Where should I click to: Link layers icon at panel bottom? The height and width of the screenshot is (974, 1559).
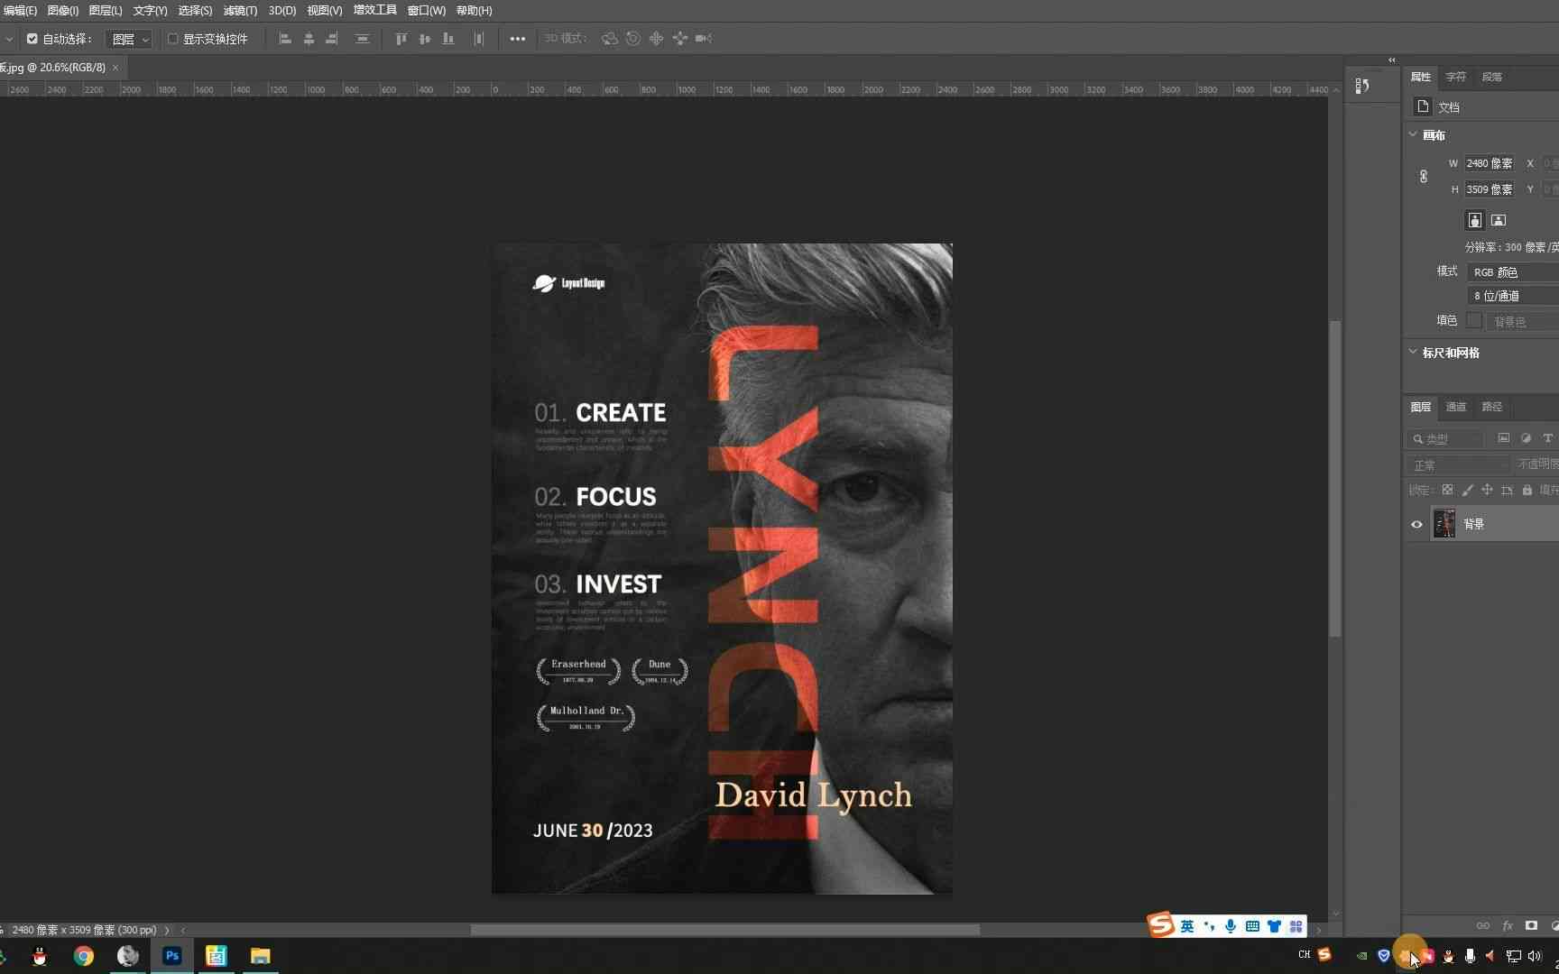[x=1482, y=926]
